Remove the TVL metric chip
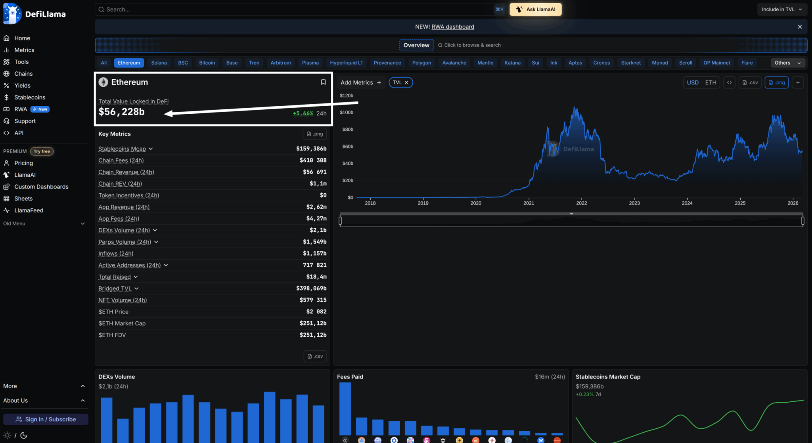Viewport: 812px width, 443px height. tap(406, 82)
